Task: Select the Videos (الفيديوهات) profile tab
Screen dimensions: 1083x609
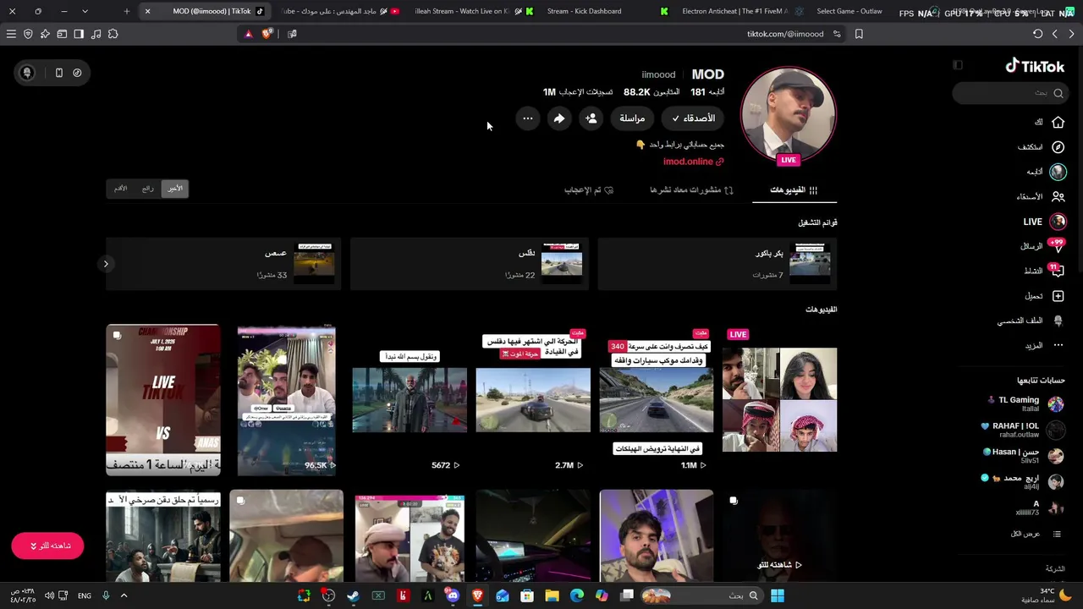Action: tap(794, 190)
